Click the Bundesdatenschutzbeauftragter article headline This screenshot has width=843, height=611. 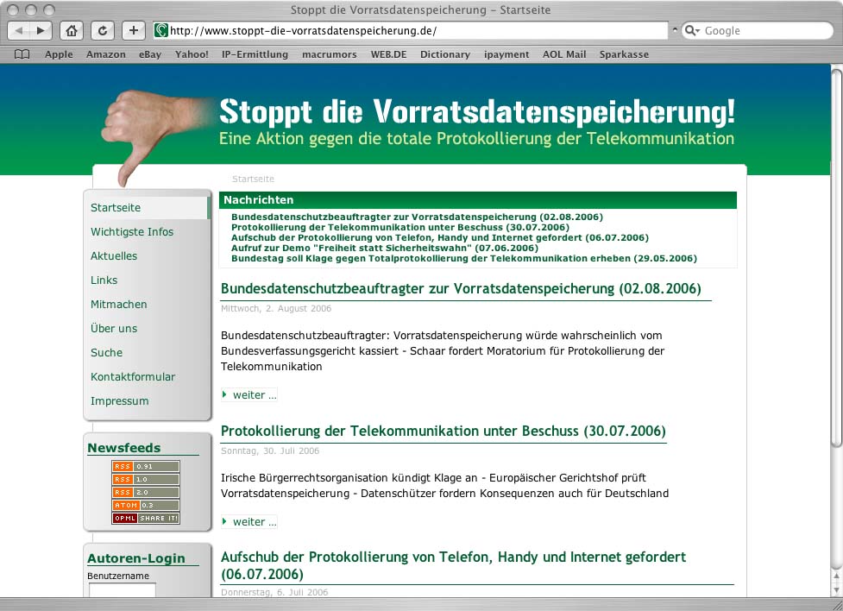click(x=461, y=289)
